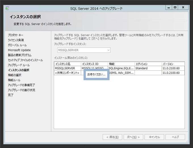Minimize the SQL Server 2014 upgrade window

click(x=169, y=7)
